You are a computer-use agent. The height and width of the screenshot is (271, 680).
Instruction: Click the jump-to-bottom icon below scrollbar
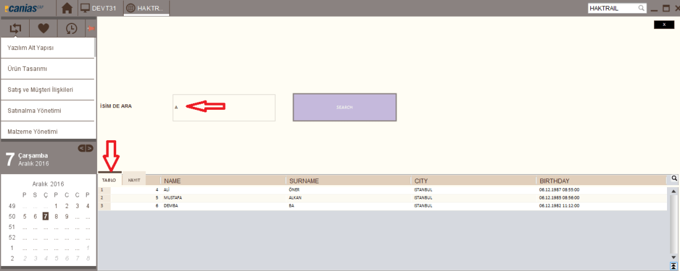(673, 266)
